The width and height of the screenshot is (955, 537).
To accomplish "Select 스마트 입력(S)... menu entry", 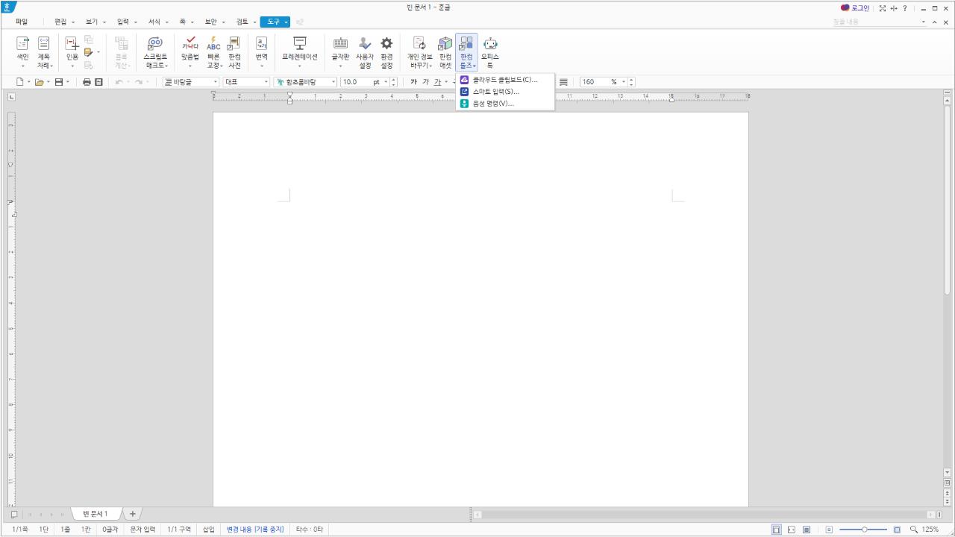I will (505, 92).
